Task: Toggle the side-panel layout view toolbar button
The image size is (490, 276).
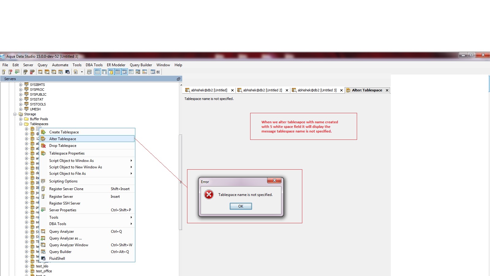Action: pos(104,72)
